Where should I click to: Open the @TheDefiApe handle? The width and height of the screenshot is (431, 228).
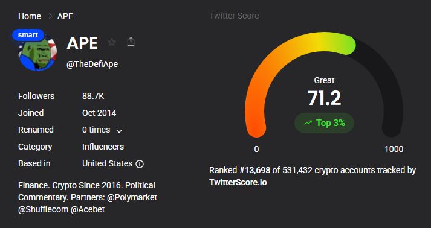point(92,64)
